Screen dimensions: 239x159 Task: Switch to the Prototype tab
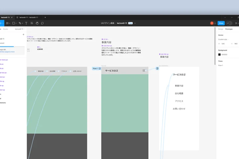[229, 29]
